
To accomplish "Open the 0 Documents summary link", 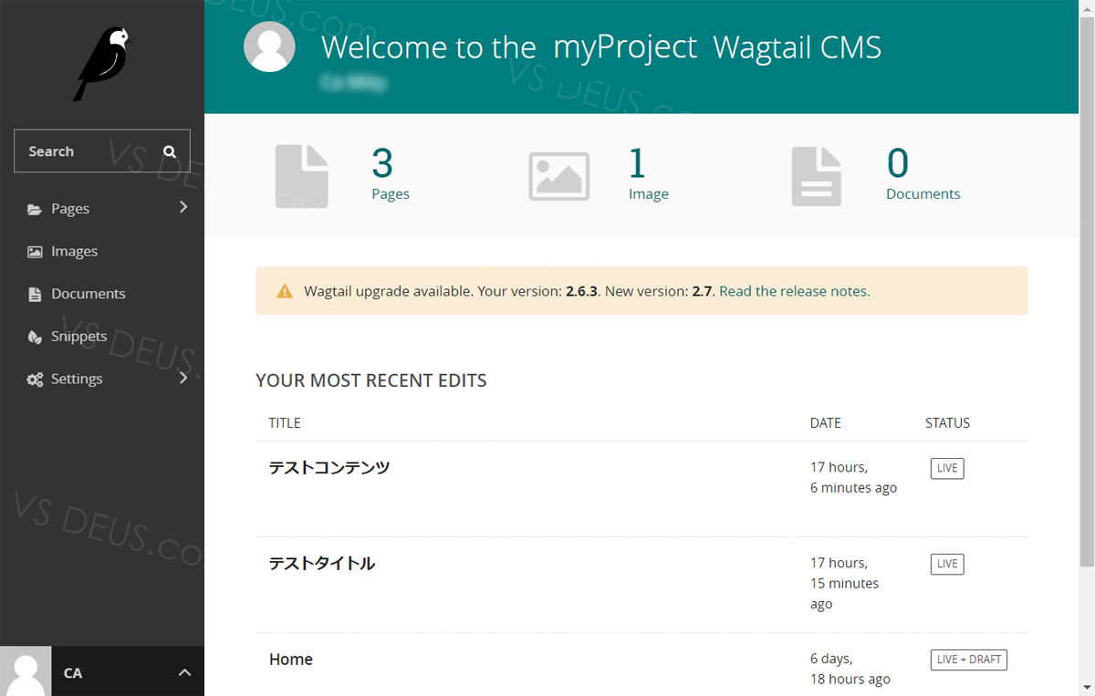I will pos(923,173).
